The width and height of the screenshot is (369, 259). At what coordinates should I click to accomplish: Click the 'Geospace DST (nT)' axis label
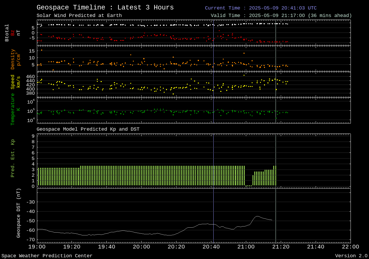(x=18, y=213)
